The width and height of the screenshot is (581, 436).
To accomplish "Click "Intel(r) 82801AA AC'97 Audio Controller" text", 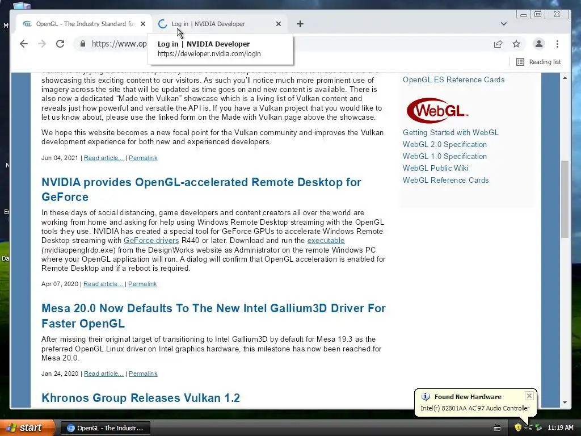I will click(475, 408).
